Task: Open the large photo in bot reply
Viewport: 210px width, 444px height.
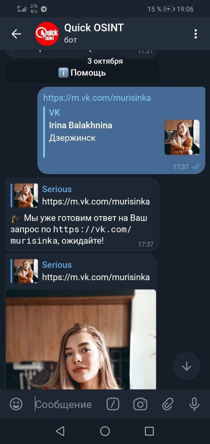Action: click(x=81, y=339)
